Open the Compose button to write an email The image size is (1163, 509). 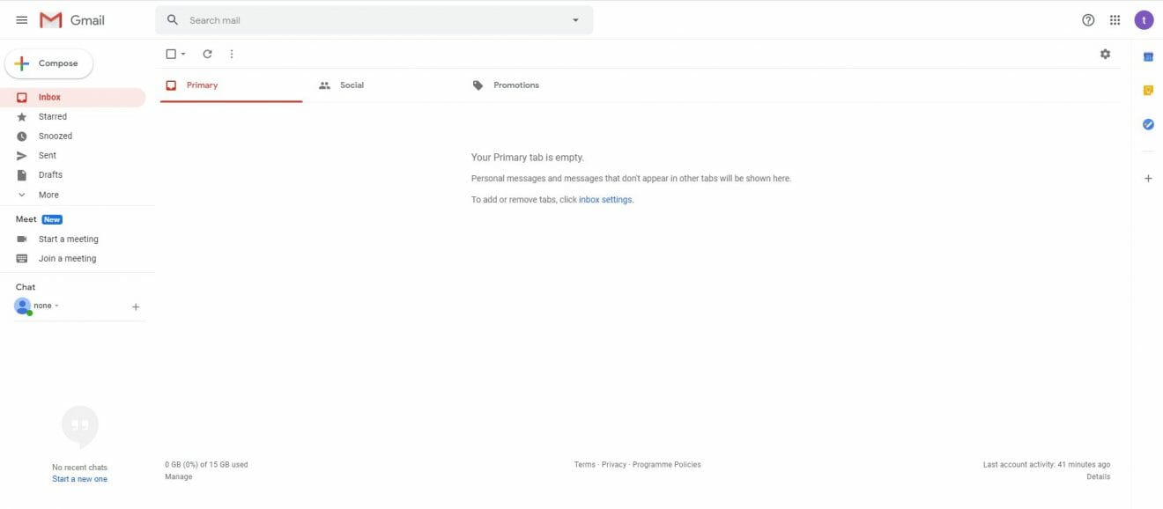pyautogui.click(x=49, y=63)
